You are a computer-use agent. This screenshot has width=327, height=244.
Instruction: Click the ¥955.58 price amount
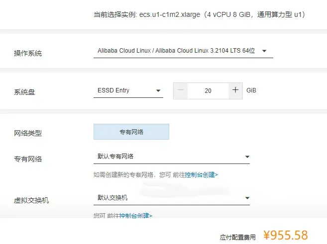coord(285,235)
